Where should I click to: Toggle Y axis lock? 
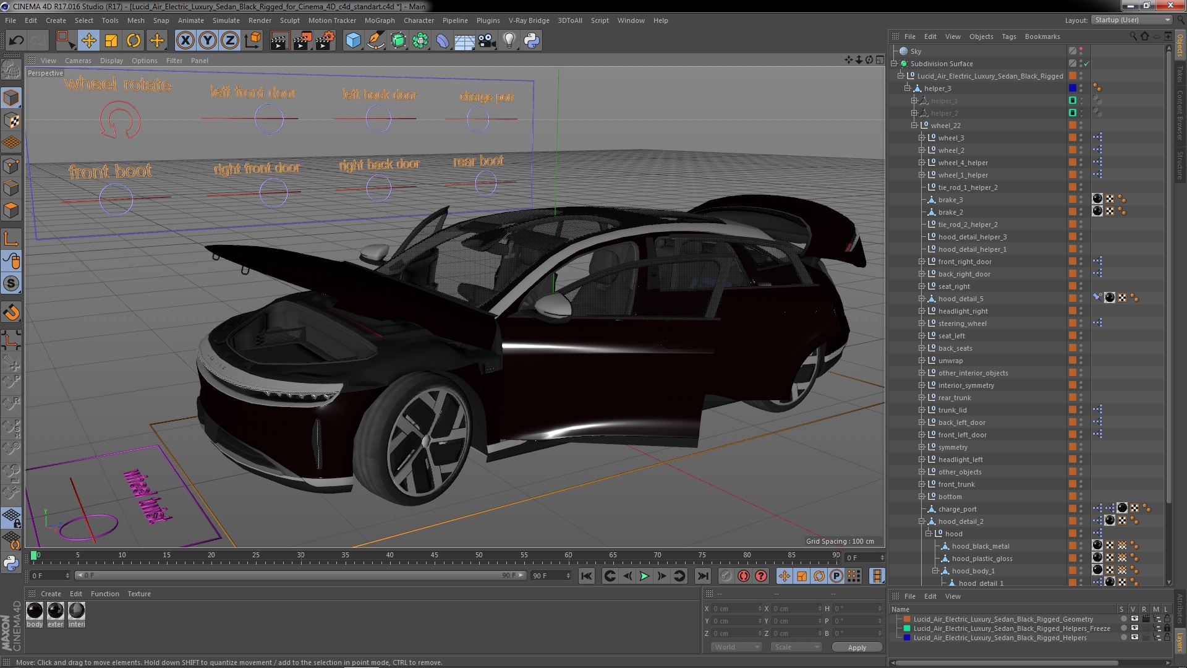pos(208,41)
